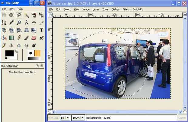Choose the Zoom magnifier tool
Screen dimensions: 188x122
click(x=19, y=23)
